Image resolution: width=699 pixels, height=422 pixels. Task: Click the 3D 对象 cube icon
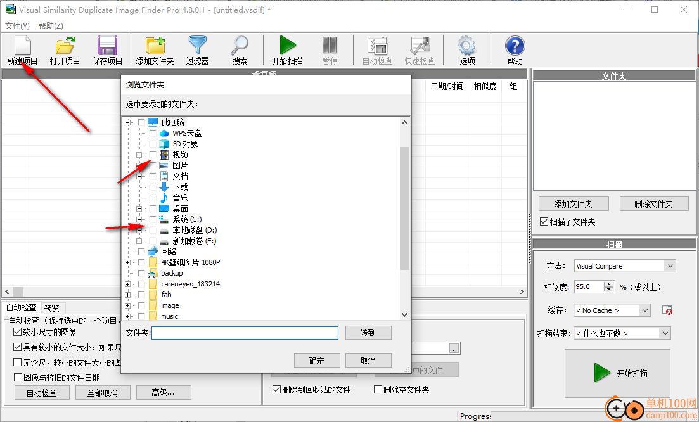(165, 144)
